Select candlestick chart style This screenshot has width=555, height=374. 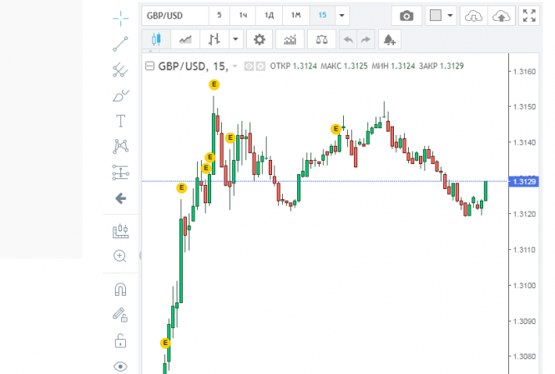[156, 39]
